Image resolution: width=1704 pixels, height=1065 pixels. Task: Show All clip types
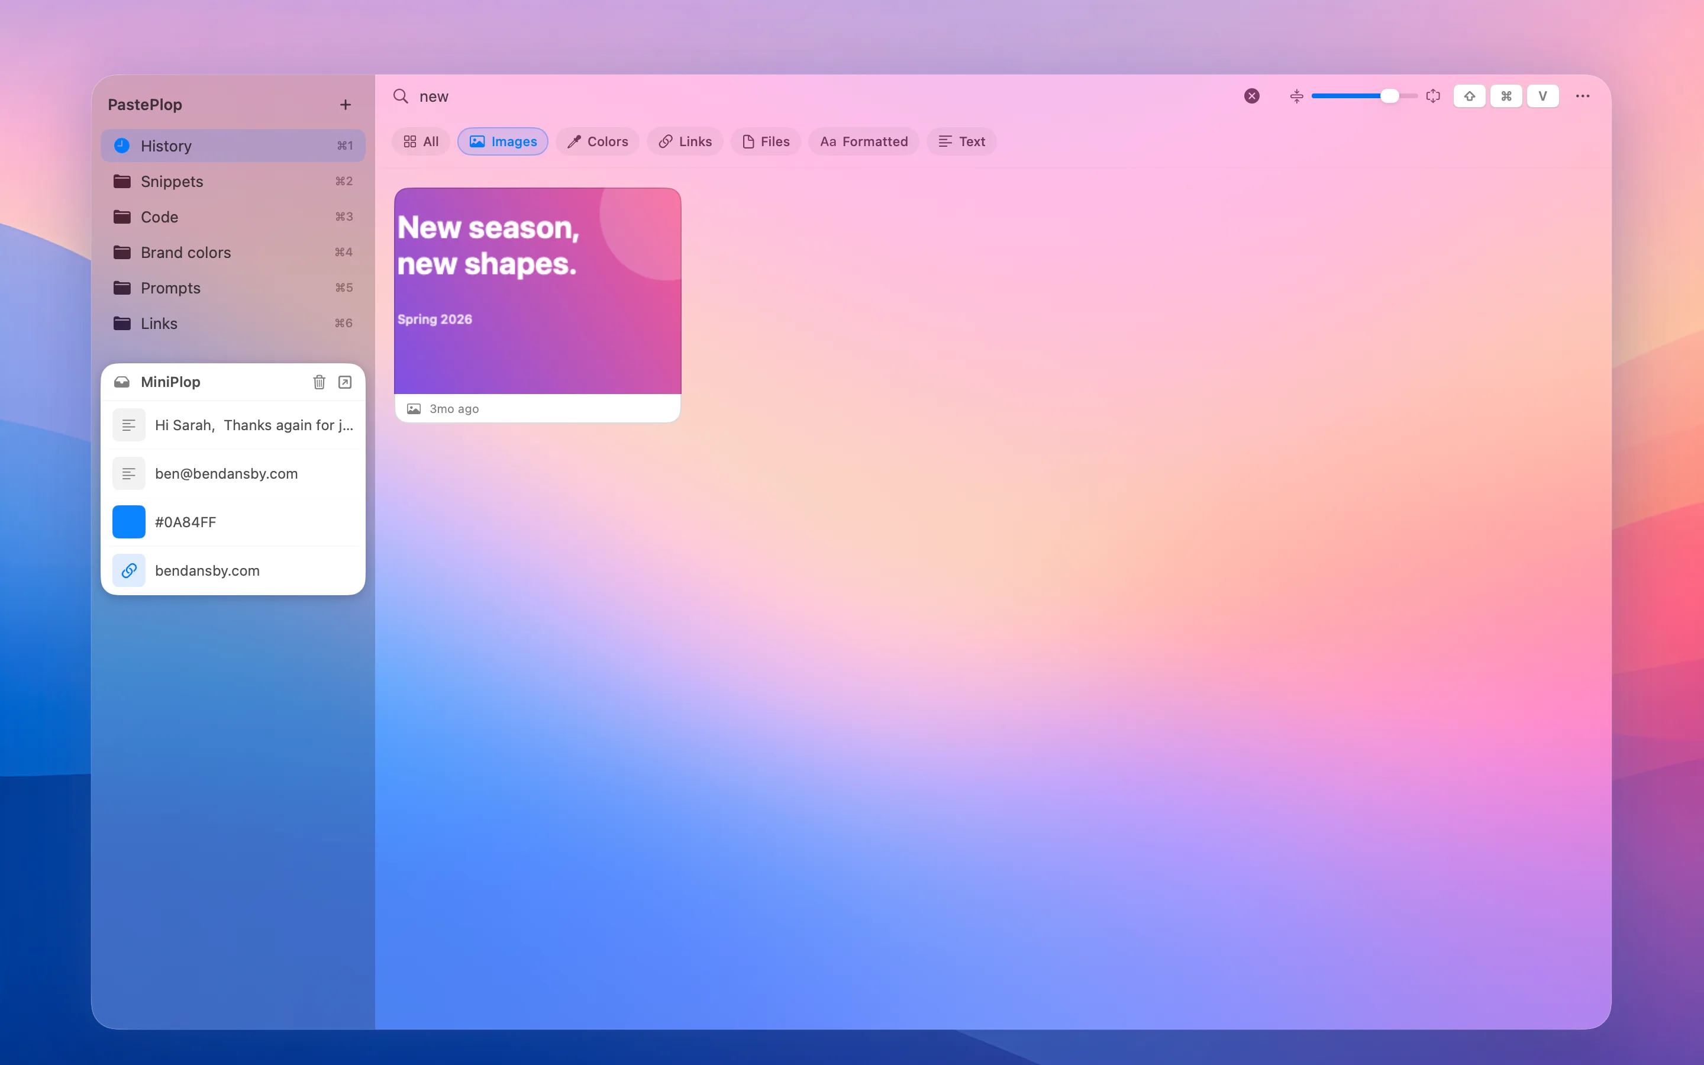click(421, 141)
